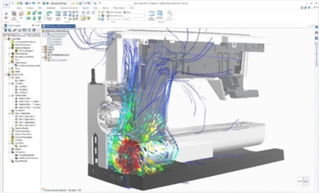Screen dimensions: 319x193
Task: Toggle the RotatingRegion.asm checkbox in pathfinder
Action: click(x=46, y=55)
